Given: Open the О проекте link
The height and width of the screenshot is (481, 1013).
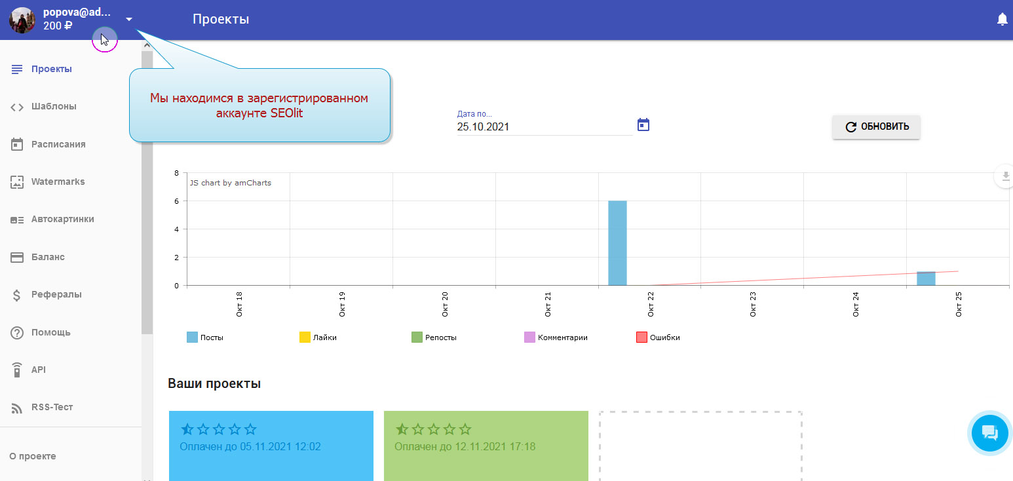Looking at the screenshot, I should coord(33,456).
